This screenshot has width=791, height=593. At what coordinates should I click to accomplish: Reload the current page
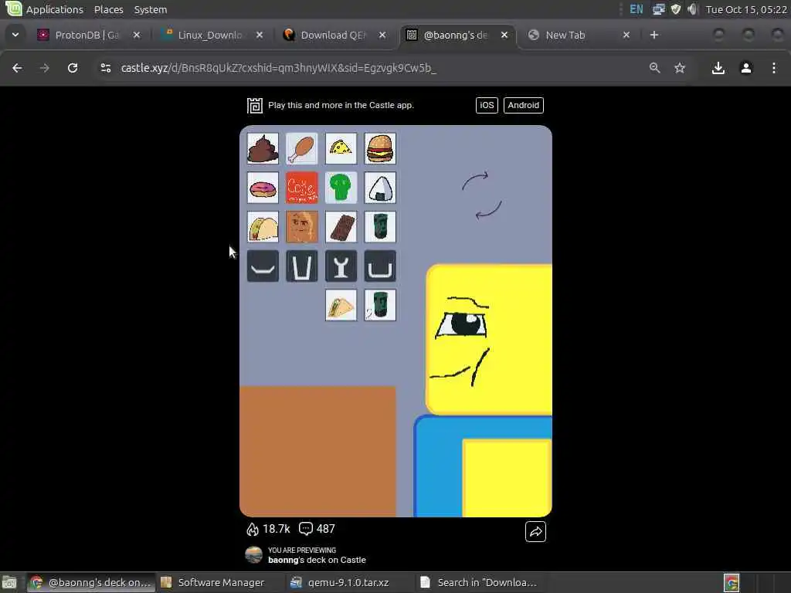[x=73, y=68]
